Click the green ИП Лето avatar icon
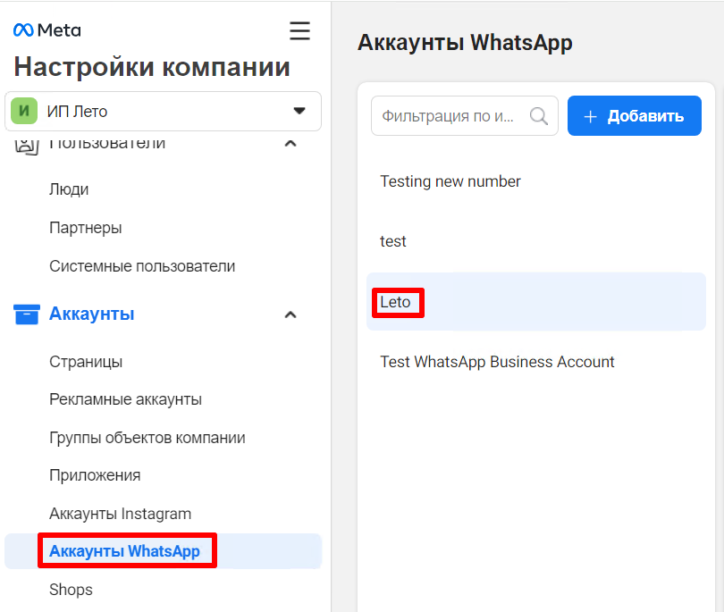724x612 pixels. 24,112
